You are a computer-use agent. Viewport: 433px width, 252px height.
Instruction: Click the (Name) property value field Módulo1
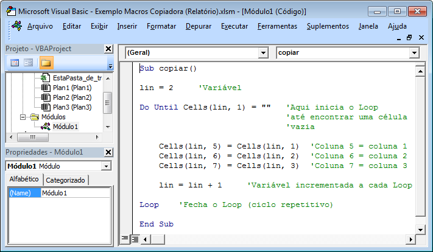(75, 193)
